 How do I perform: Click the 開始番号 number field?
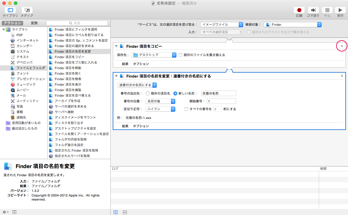coord(221,101)
